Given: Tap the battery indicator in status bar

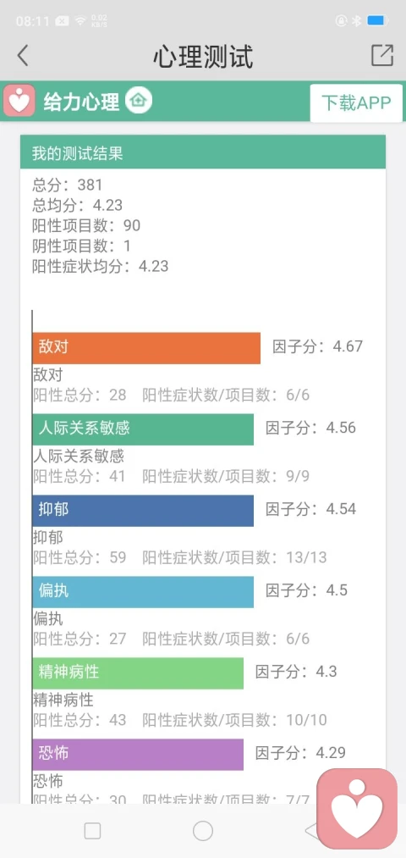Looking at the screenshot, I should coord(377,21).
